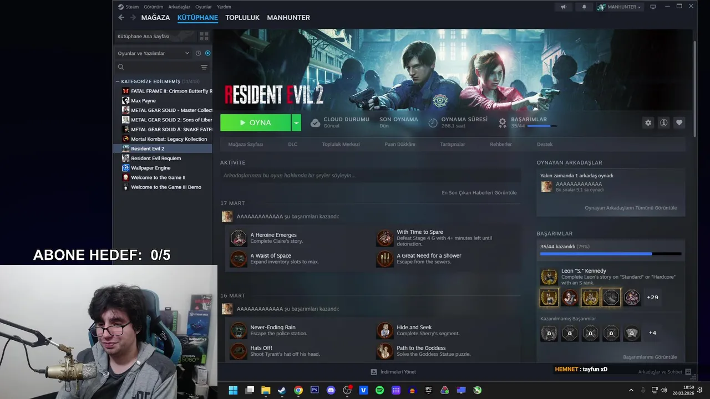Show +4 more locked achievements
The height and width of the screenshot is (399, 710).
point(652,333)
